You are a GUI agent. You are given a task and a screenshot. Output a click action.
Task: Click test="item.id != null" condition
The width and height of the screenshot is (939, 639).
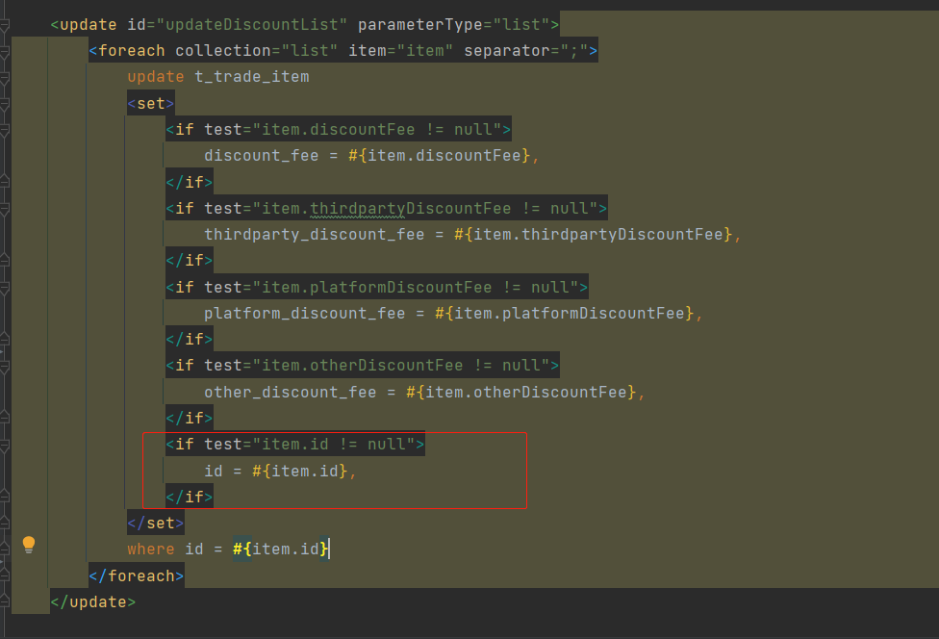(310, 445)
